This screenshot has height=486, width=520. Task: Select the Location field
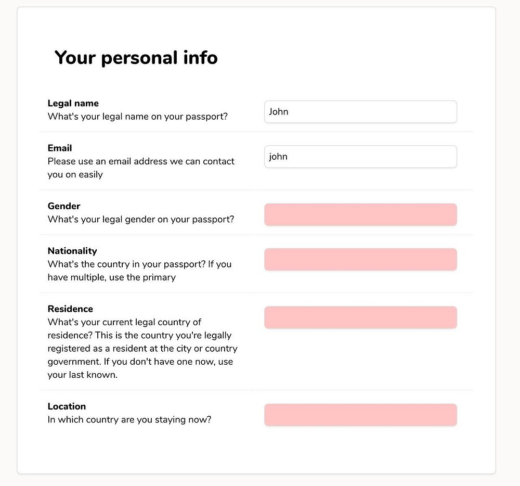coord(360,415)
